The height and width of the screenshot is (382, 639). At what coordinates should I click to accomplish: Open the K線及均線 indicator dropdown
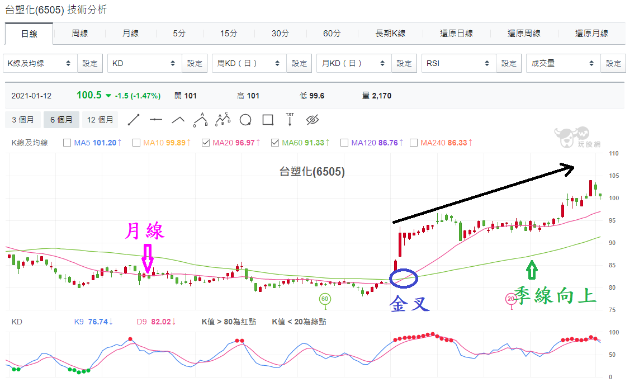click(x=40, y=63)
